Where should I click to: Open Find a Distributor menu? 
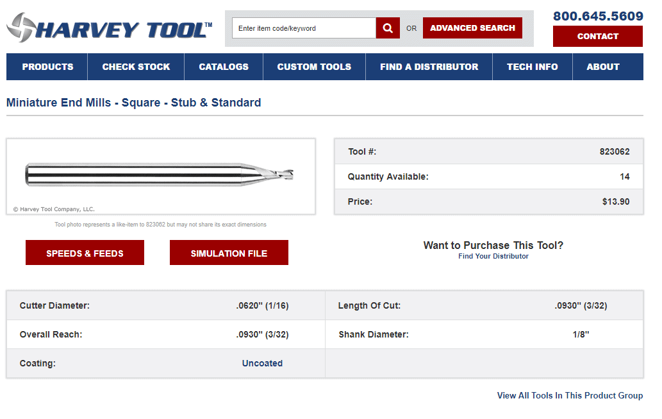coord(429,67)
